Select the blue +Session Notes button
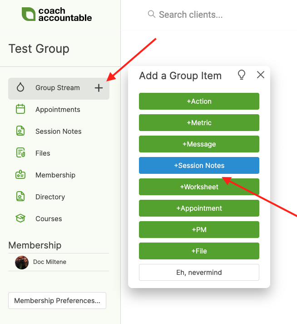 point(199,165)
